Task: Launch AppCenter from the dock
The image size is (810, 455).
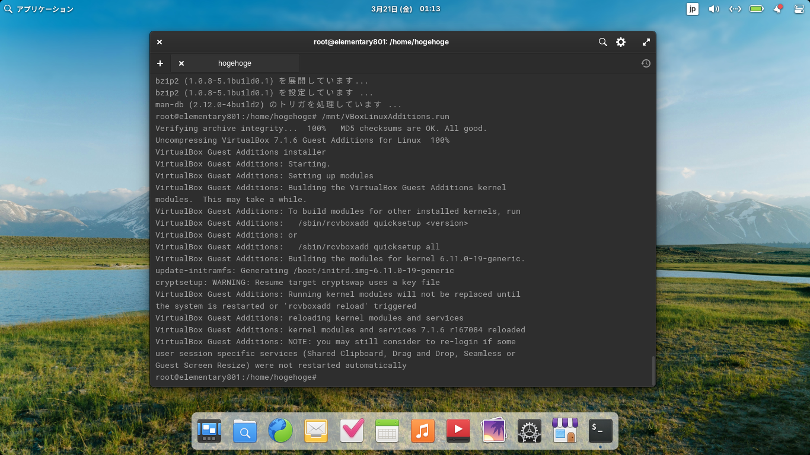Action: (x=565, y=431)
